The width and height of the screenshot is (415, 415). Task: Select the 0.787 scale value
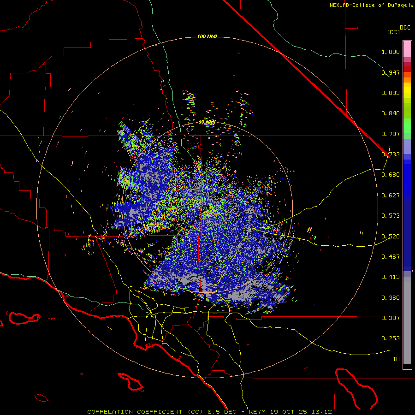coord(391,134)
